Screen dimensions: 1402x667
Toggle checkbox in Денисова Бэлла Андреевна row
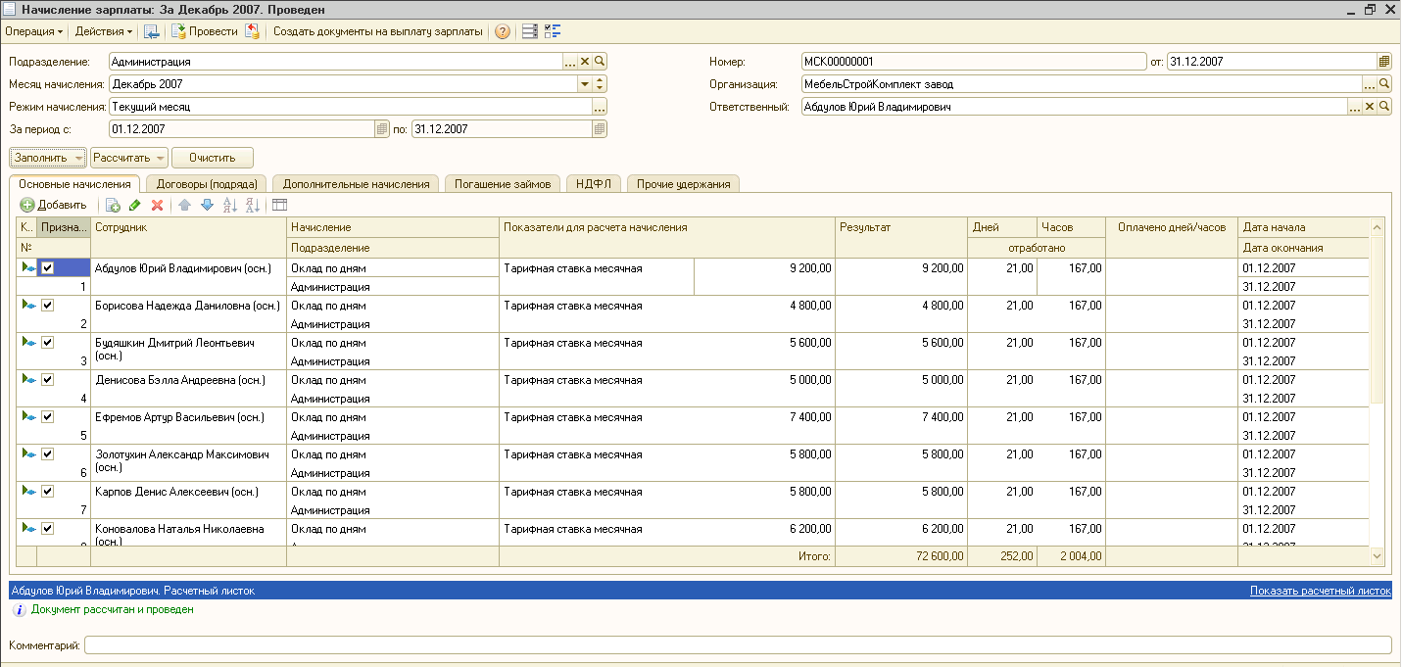click(48, 380)
